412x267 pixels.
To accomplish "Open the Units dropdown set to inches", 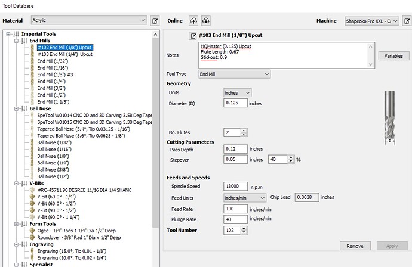I will click(x=237, y=93).
